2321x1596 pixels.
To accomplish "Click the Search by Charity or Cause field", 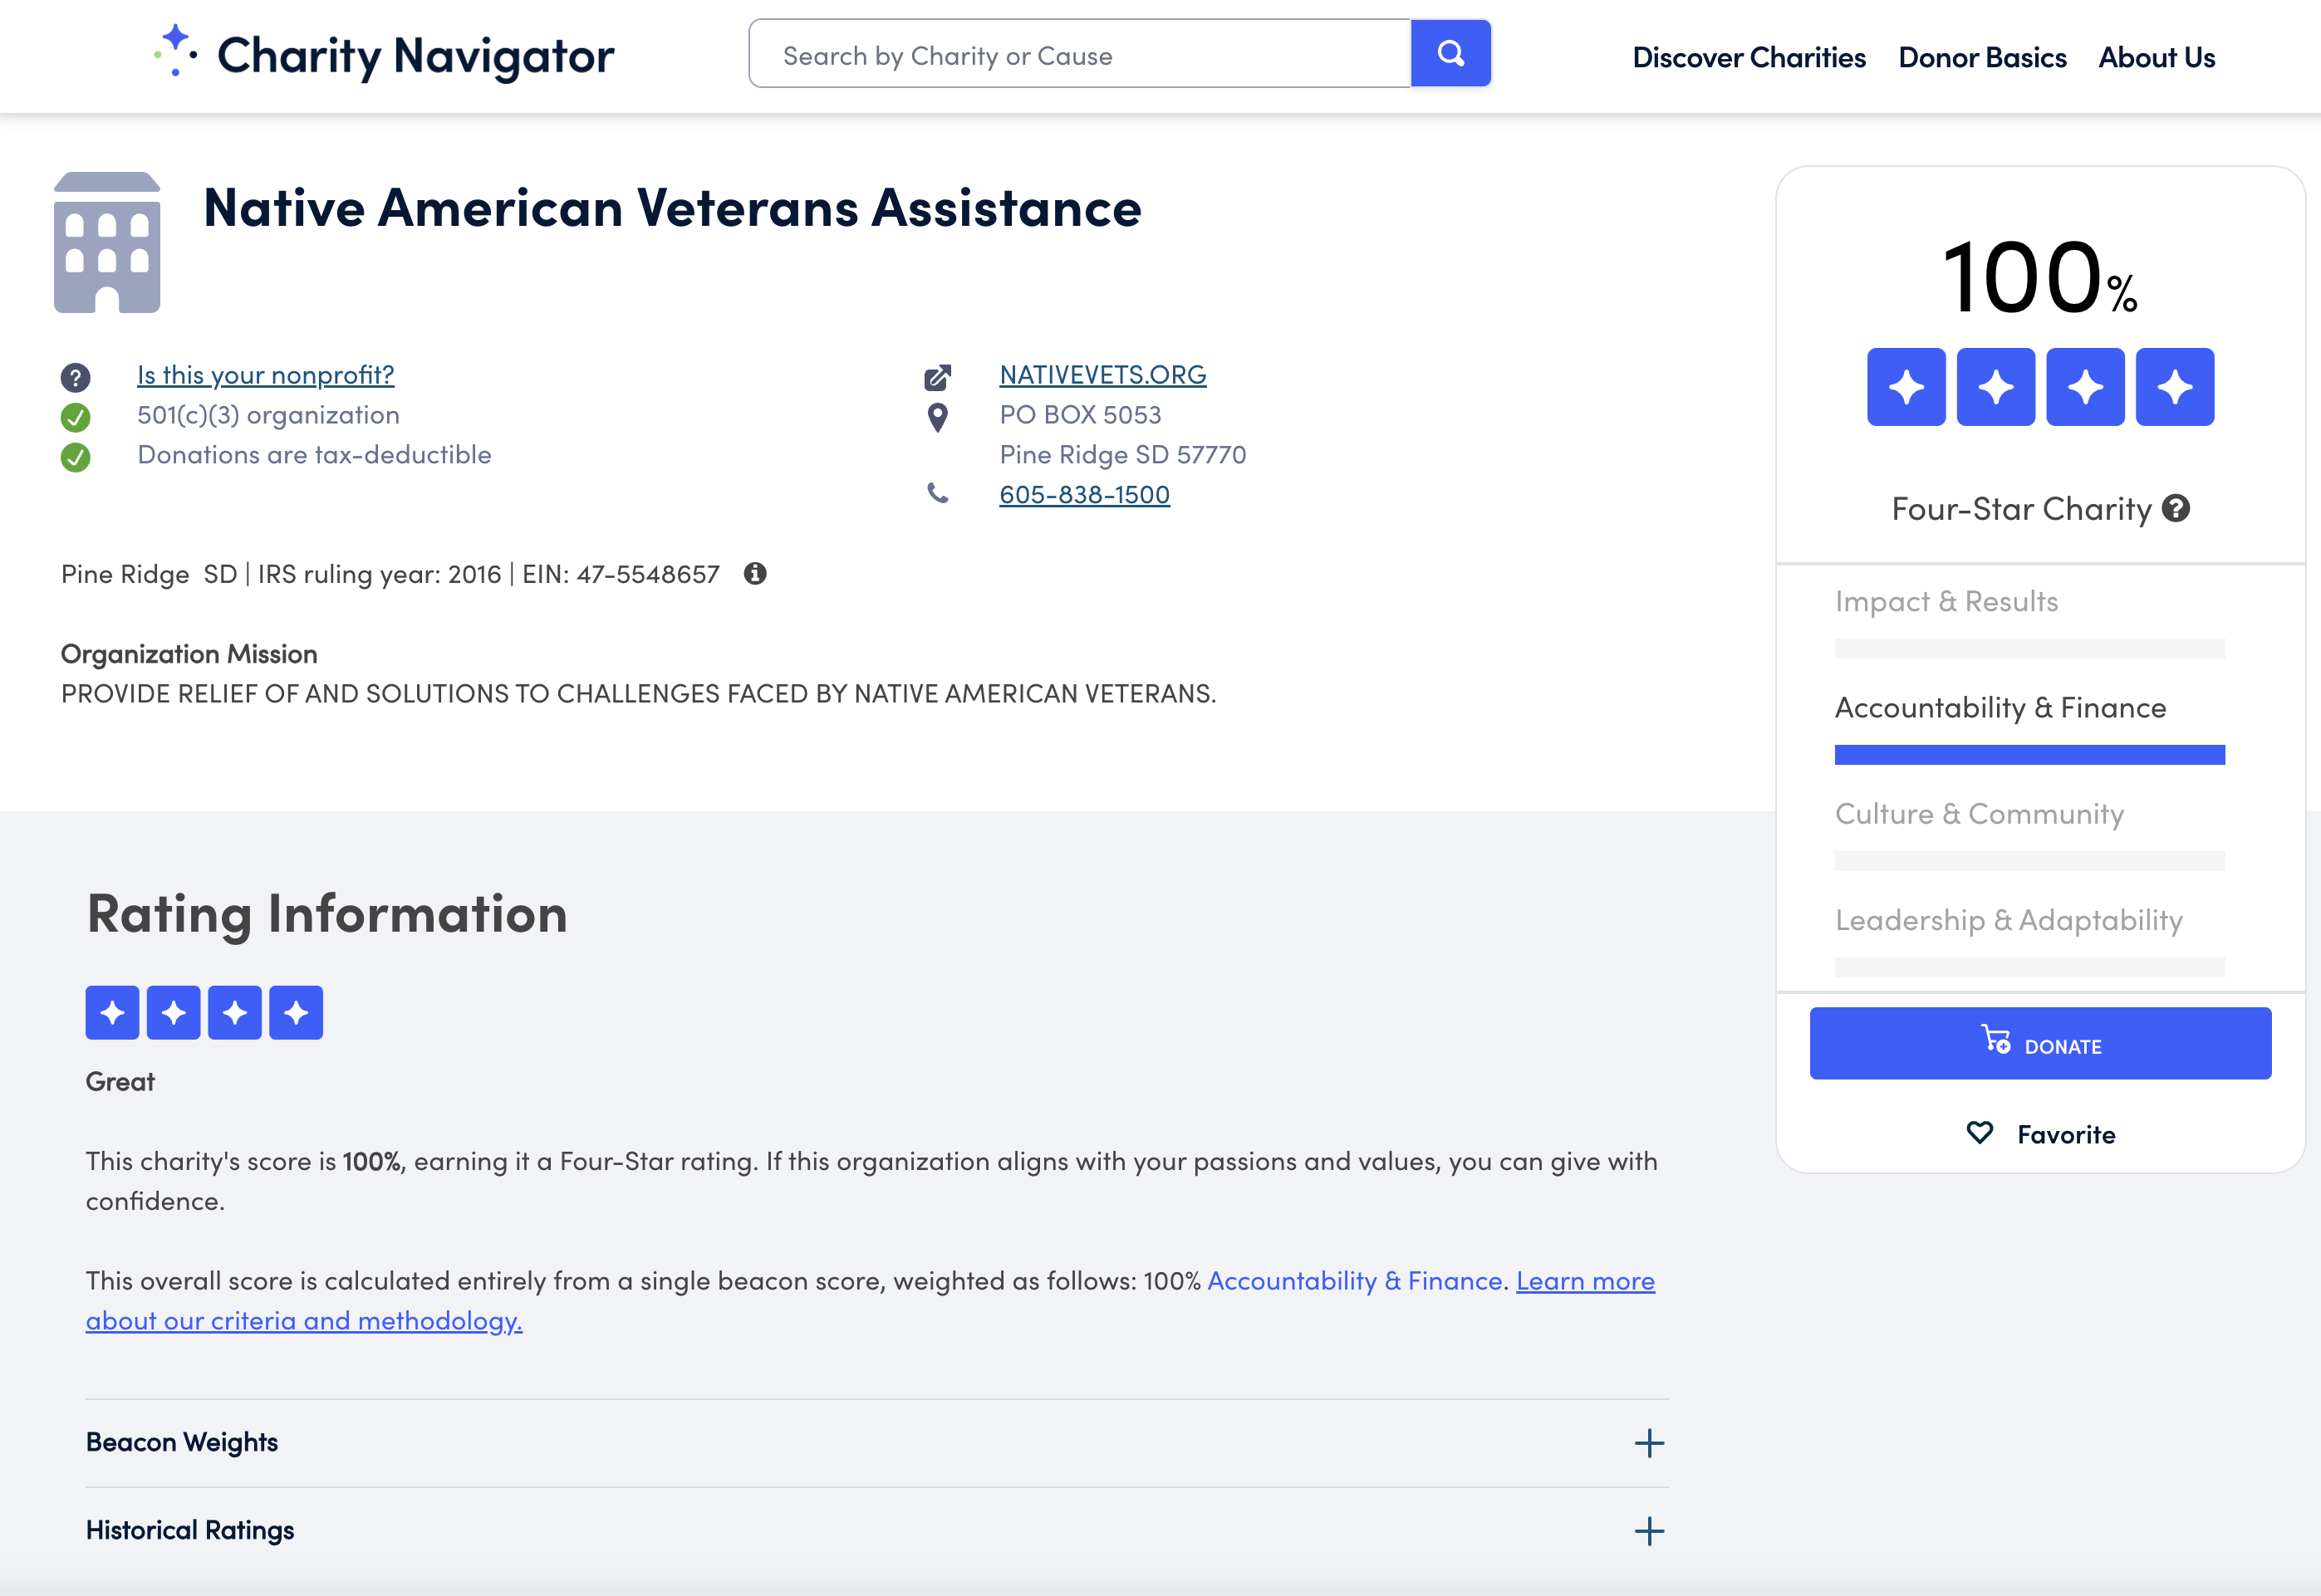I will click(x=1079, y=54).
